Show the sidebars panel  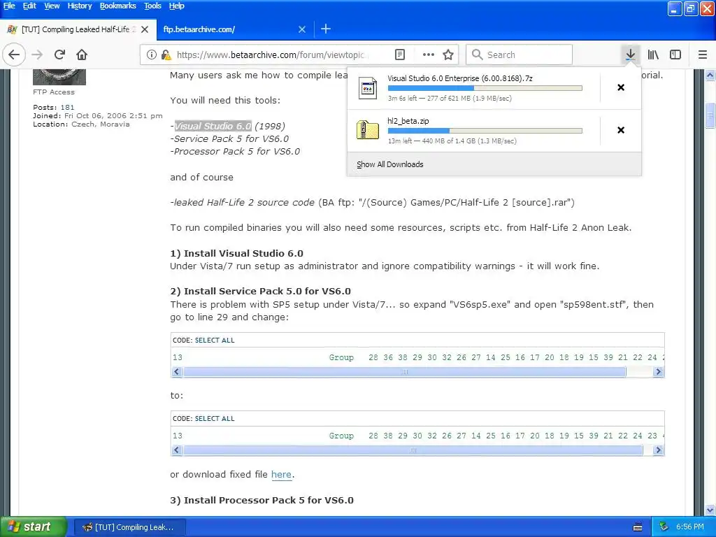point(675,55)
